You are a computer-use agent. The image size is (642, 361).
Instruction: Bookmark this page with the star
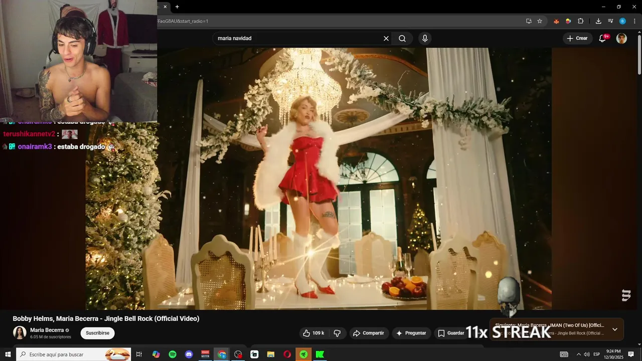coord(540,21)
